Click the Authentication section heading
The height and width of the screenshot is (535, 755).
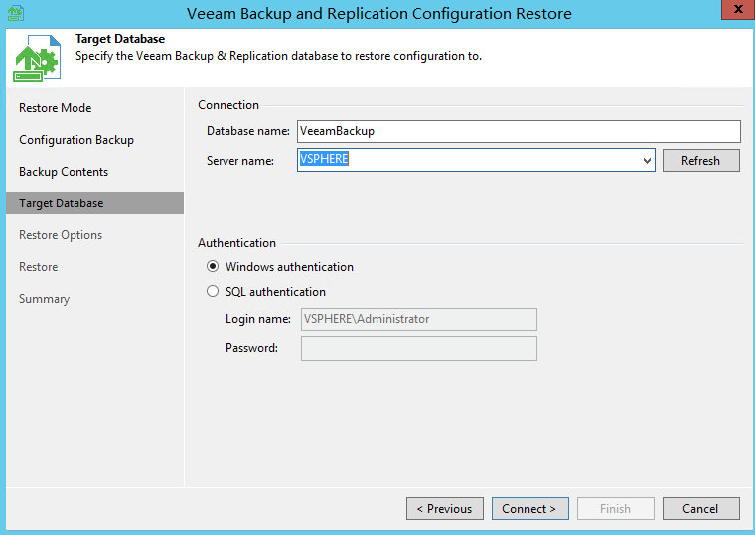(236, 243)
